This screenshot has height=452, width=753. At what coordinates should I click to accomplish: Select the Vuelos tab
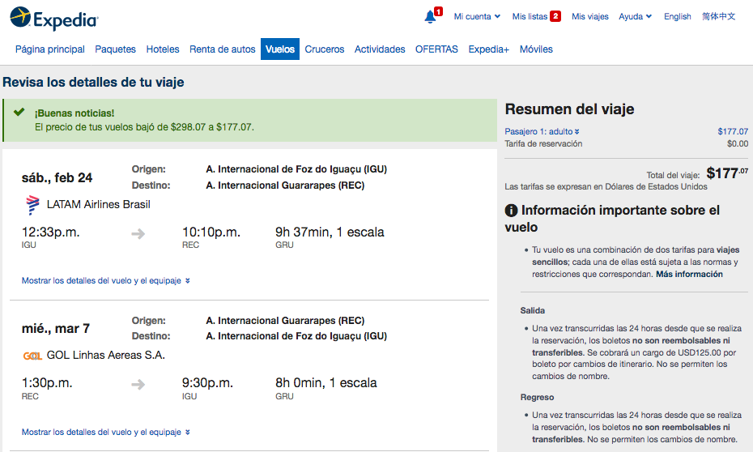pyautogui.click(x=280, y=49)
